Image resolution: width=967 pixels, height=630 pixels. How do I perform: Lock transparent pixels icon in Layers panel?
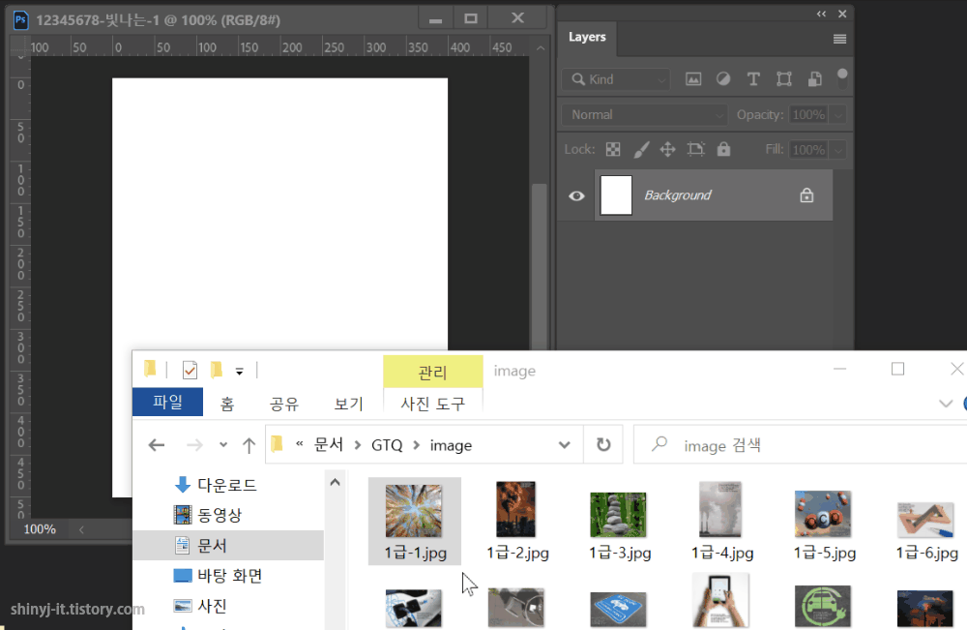point(613,149)
